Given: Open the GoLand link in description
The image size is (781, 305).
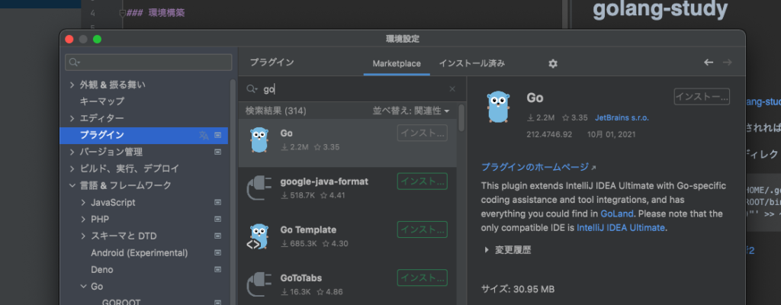Looking at the screenshot, I should [617, 213].
